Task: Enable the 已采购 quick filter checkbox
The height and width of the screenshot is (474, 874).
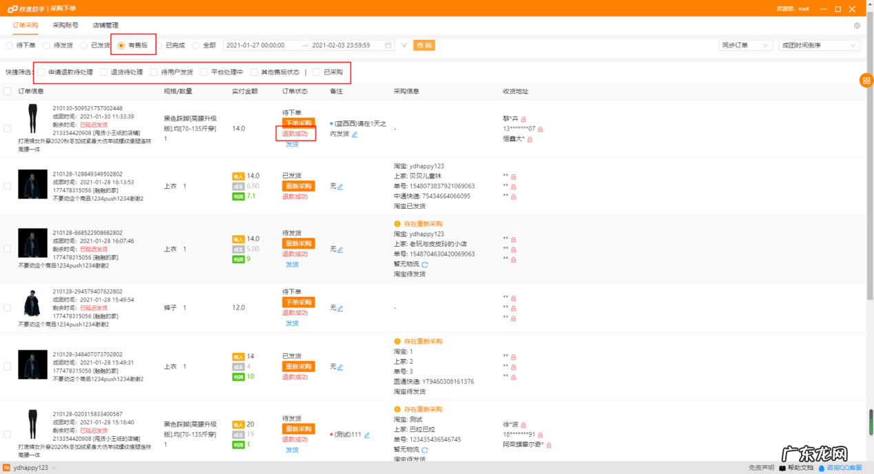Action: click(316, 72)
